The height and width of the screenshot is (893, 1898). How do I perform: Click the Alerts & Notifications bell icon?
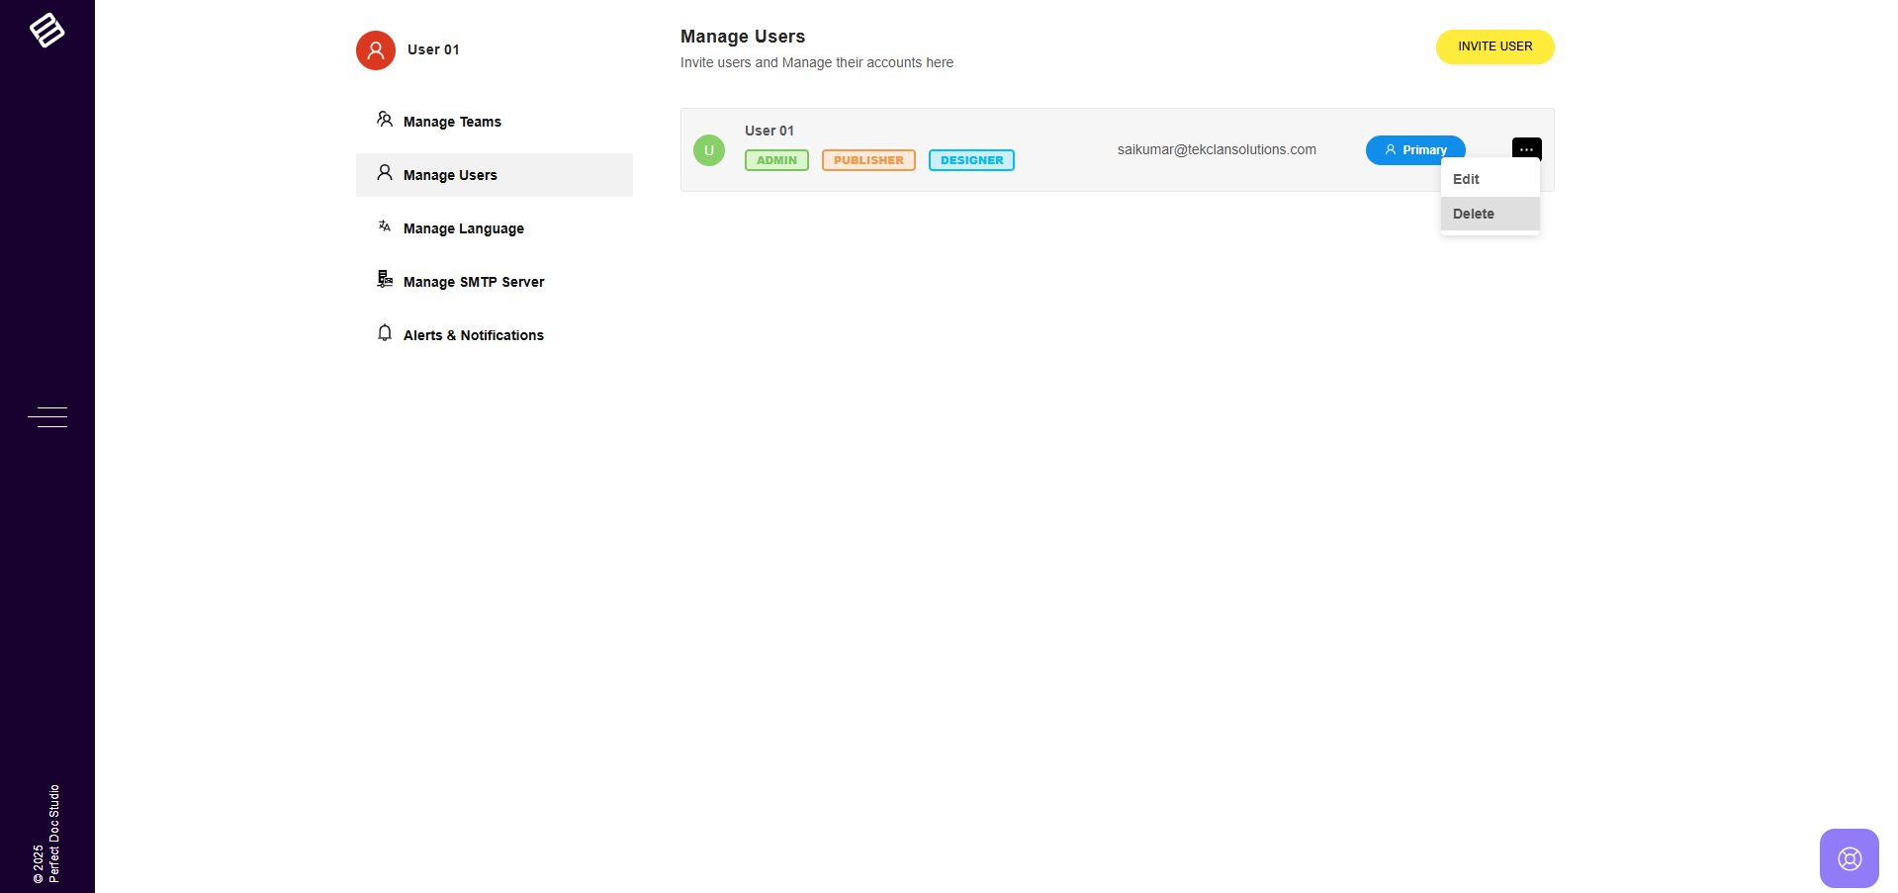[385, 333]
